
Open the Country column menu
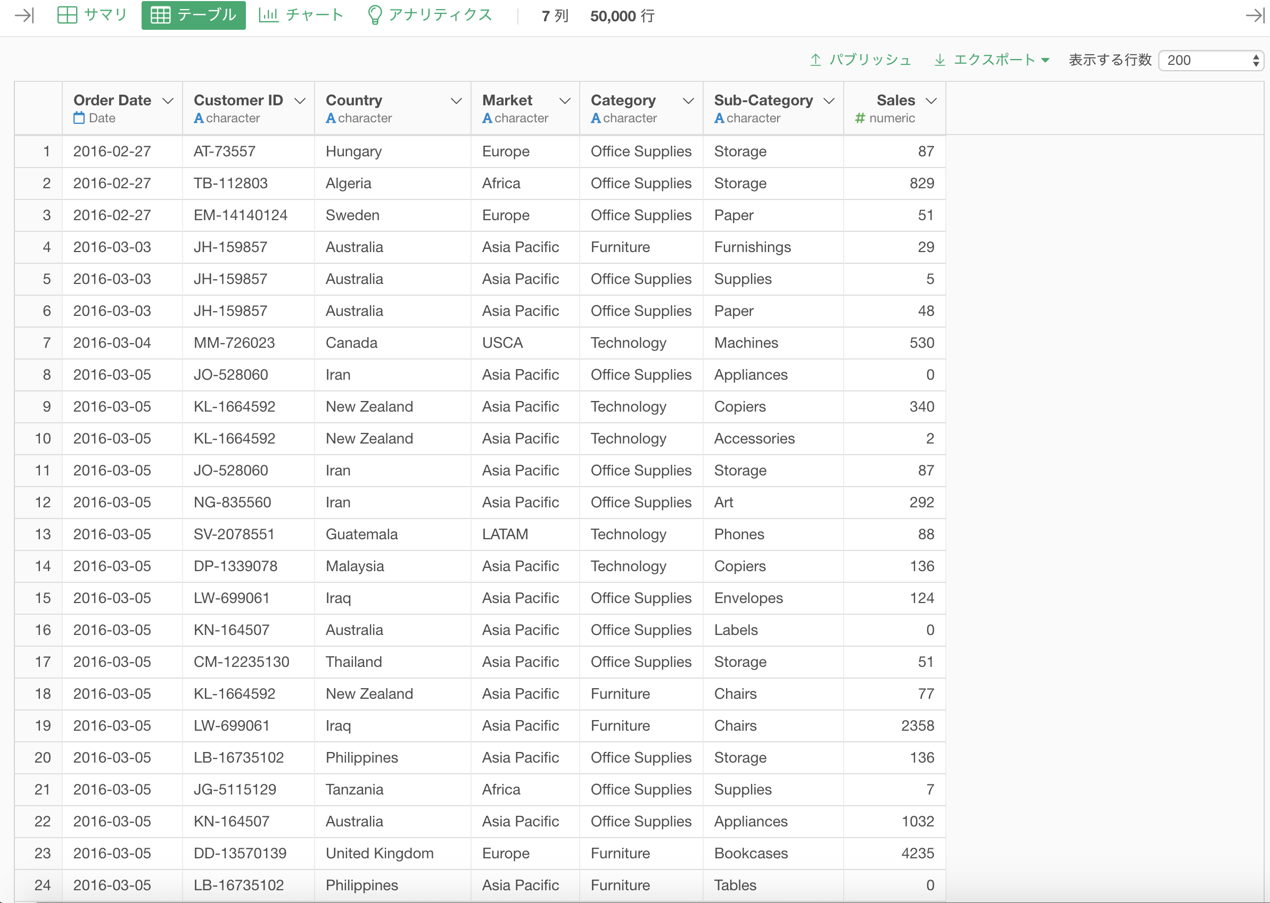(456, 101)
